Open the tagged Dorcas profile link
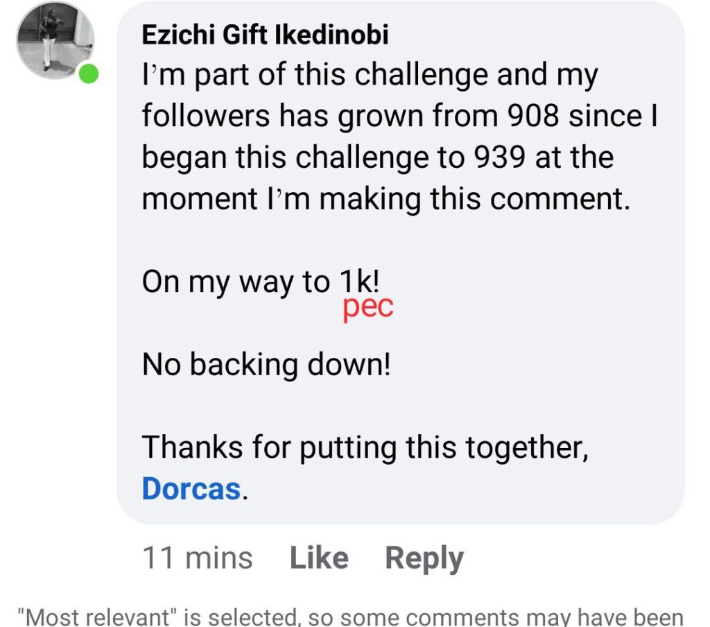The image size is (710, 627). 191,488
